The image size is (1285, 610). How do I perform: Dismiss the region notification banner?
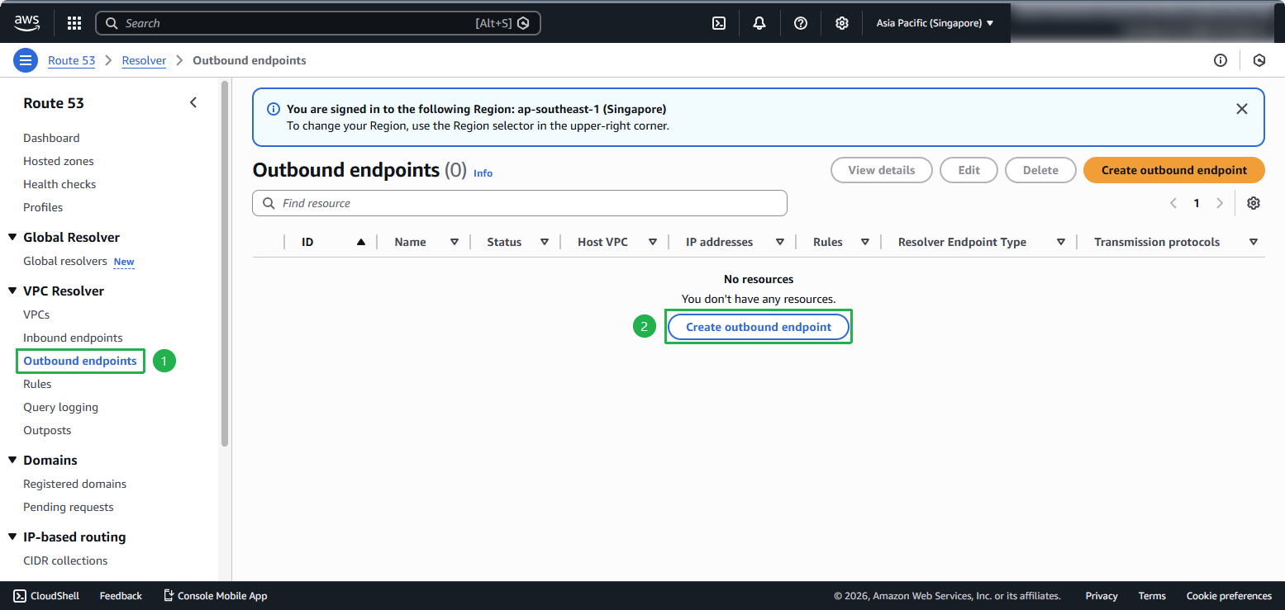[x=1241, y=109]
